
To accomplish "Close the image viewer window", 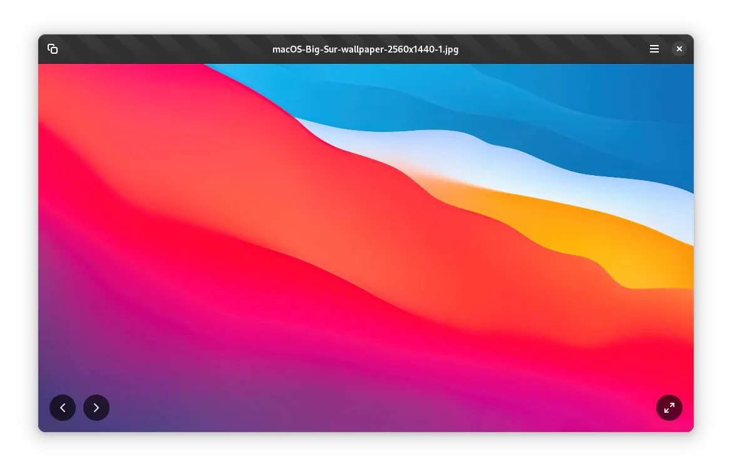I will tap(679, 49).
